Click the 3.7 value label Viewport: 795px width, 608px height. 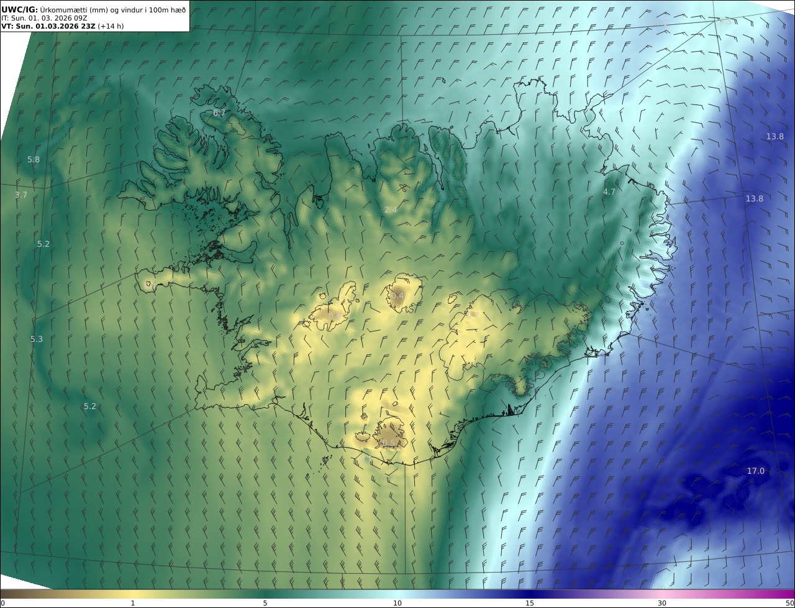[x=21, y=195]
